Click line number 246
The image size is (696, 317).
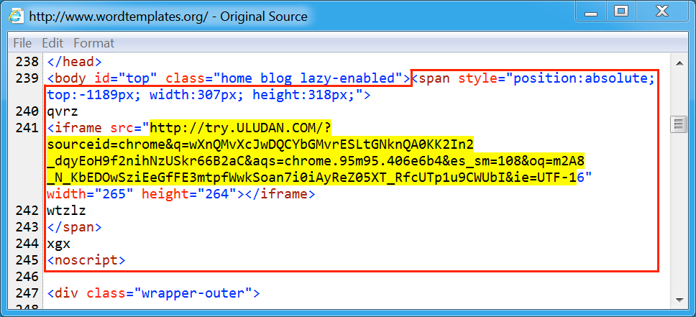[27, 277]
